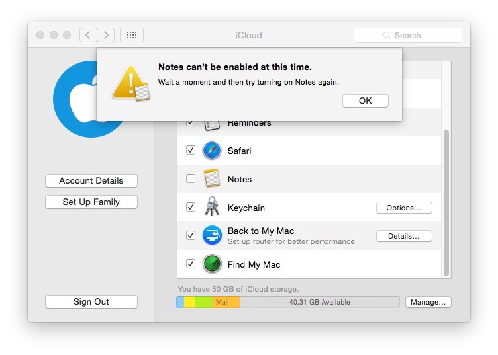Viewport: 498px width, 355px height.
Task: Click the alert heading text
Action: coord(235,67)
